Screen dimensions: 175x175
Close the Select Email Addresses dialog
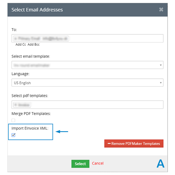click(x=161, y=10)
